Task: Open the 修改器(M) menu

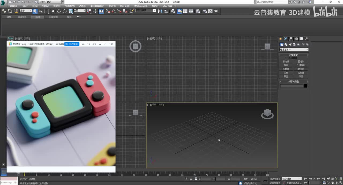Action: (70, 6)
